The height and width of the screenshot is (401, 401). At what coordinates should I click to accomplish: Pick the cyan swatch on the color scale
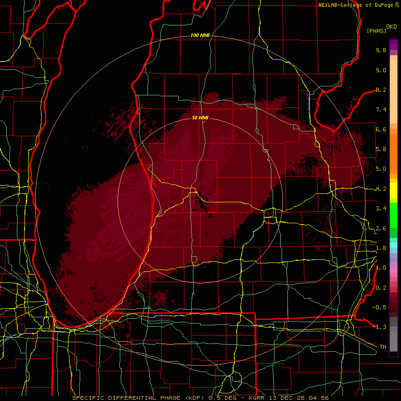tap(393, 245)
